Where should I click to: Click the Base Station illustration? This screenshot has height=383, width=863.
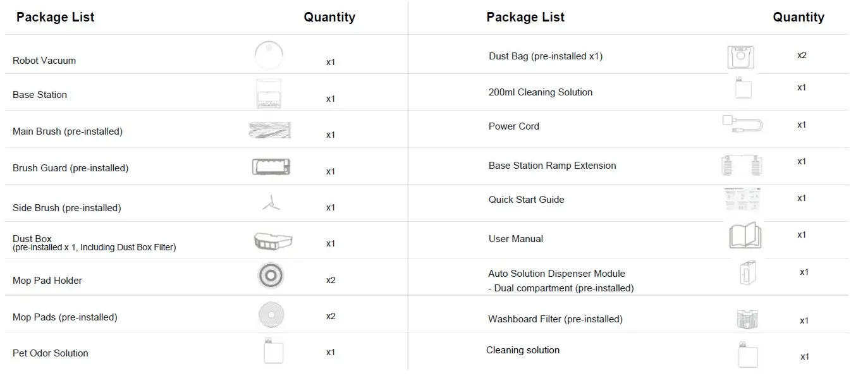coord(269,94)
